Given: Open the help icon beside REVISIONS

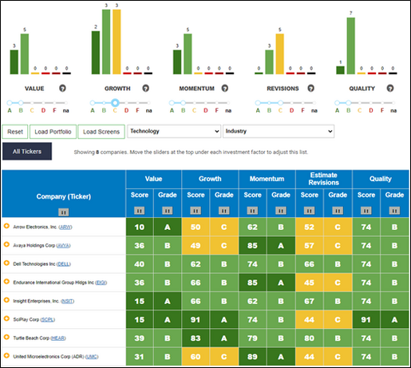Looking at the screenshot, I should 310,88.
